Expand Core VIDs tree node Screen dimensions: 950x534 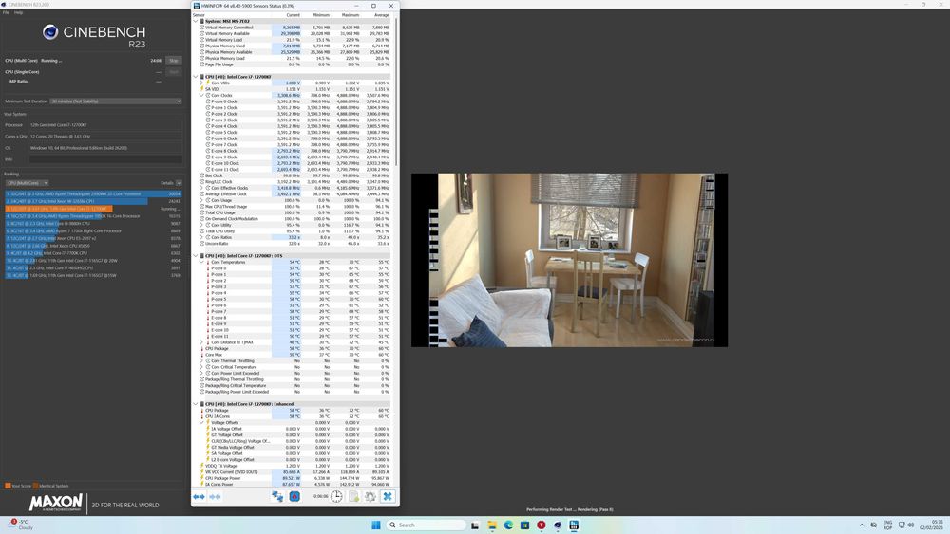click(x=201, y=83)
